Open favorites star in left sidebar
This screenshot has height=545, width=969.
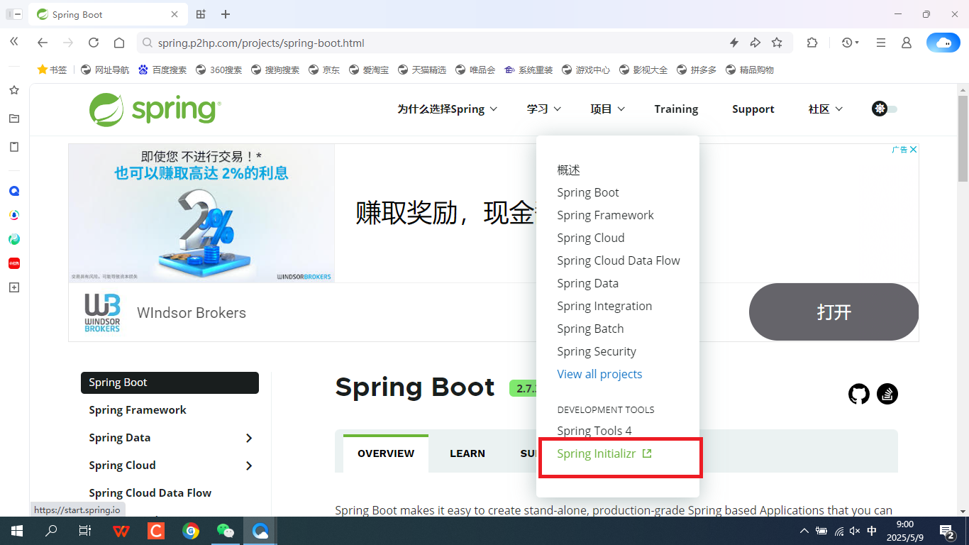14,90
